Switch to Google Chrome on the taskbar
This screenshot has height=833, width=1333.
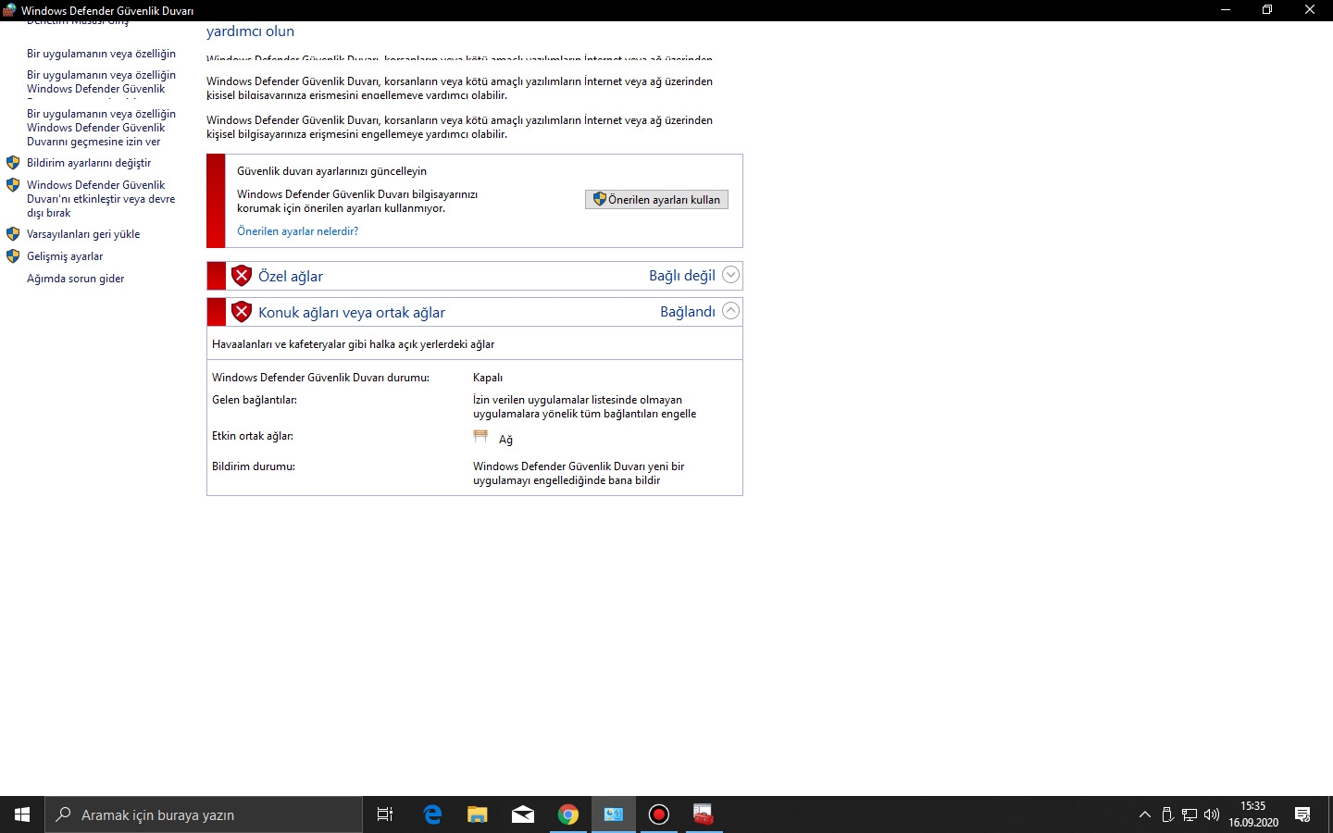tap(568, 814)
